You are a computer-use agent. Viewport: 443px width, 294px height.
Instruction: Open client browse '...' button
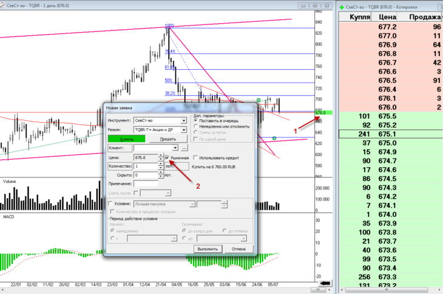(184, 148)
